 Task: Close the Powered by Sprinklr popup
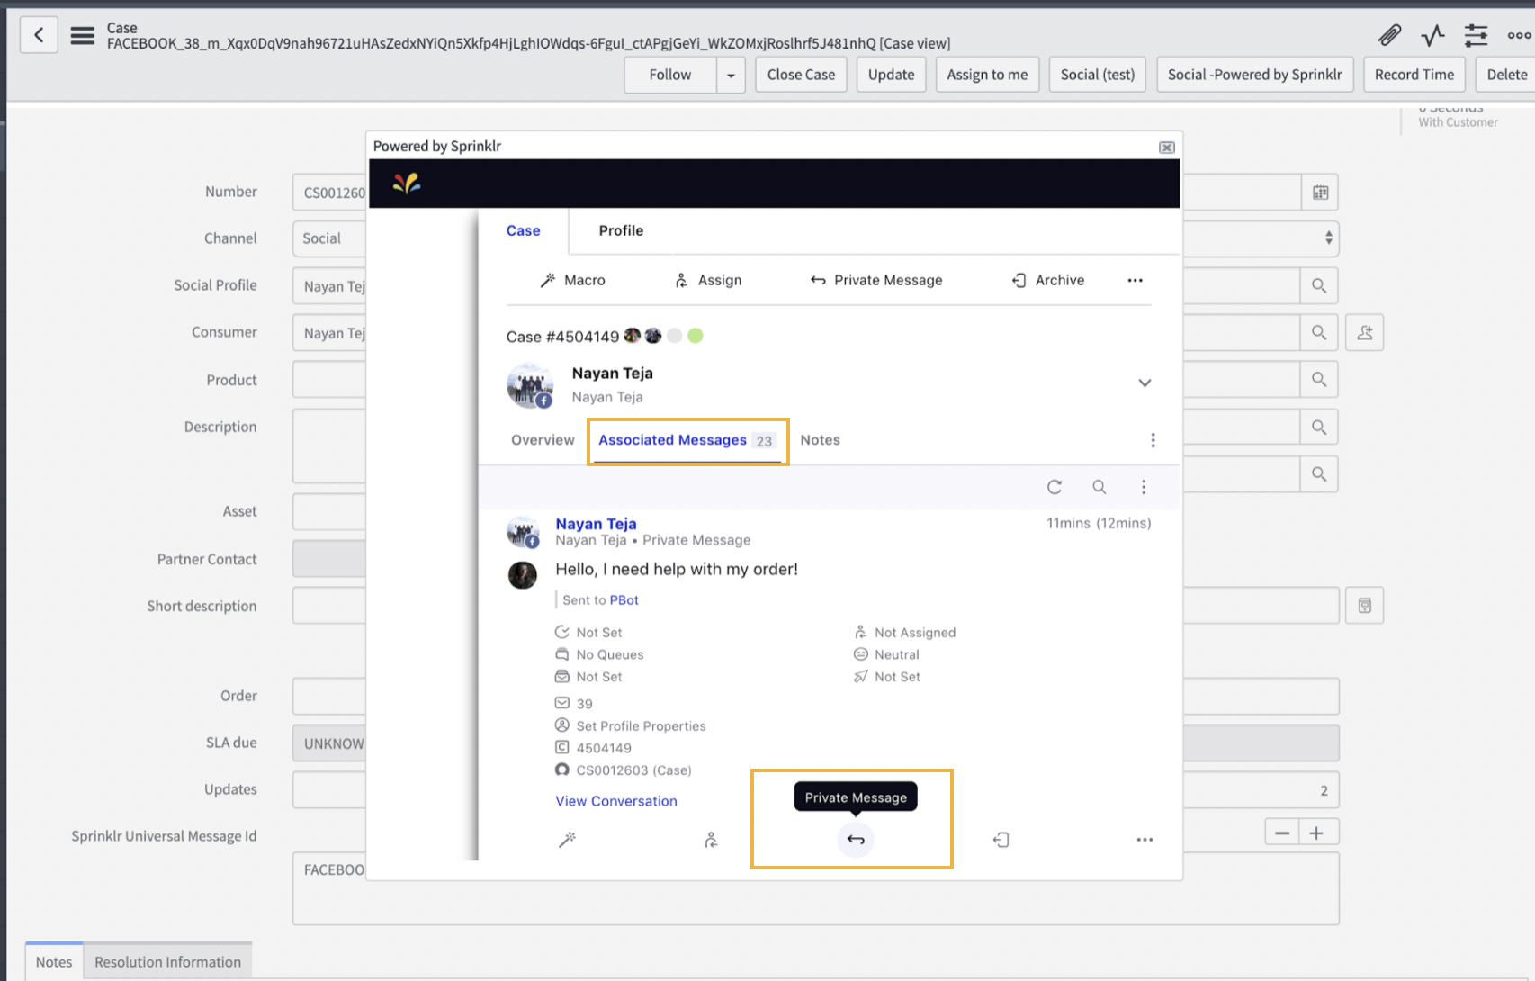pyautogui.click(x=1167, y=147)
